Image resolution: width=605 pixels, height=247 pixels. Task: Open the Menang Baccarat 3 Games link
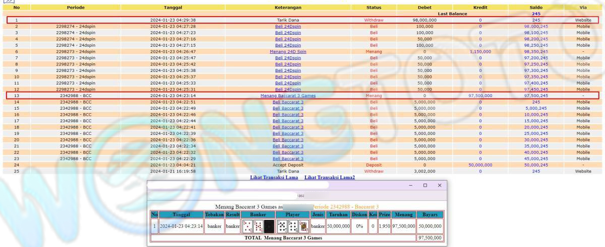pyautogui.click(x=288, y=96)
